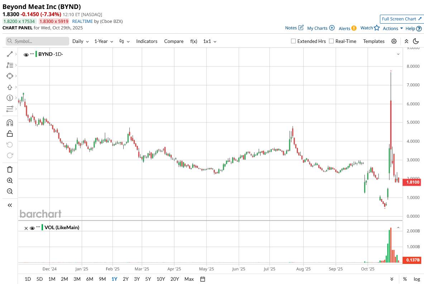Open chart settings gear

click(394, 41)
